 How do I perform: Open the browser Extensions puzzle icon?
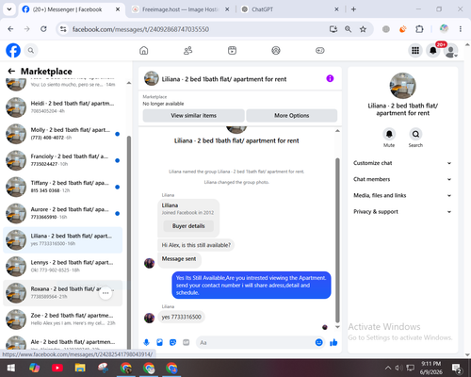419,29
